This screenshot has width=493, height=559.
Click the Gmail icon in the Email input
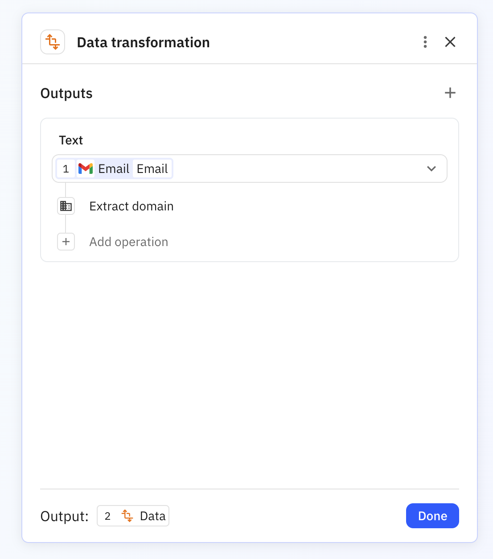[x=85, y=169]
